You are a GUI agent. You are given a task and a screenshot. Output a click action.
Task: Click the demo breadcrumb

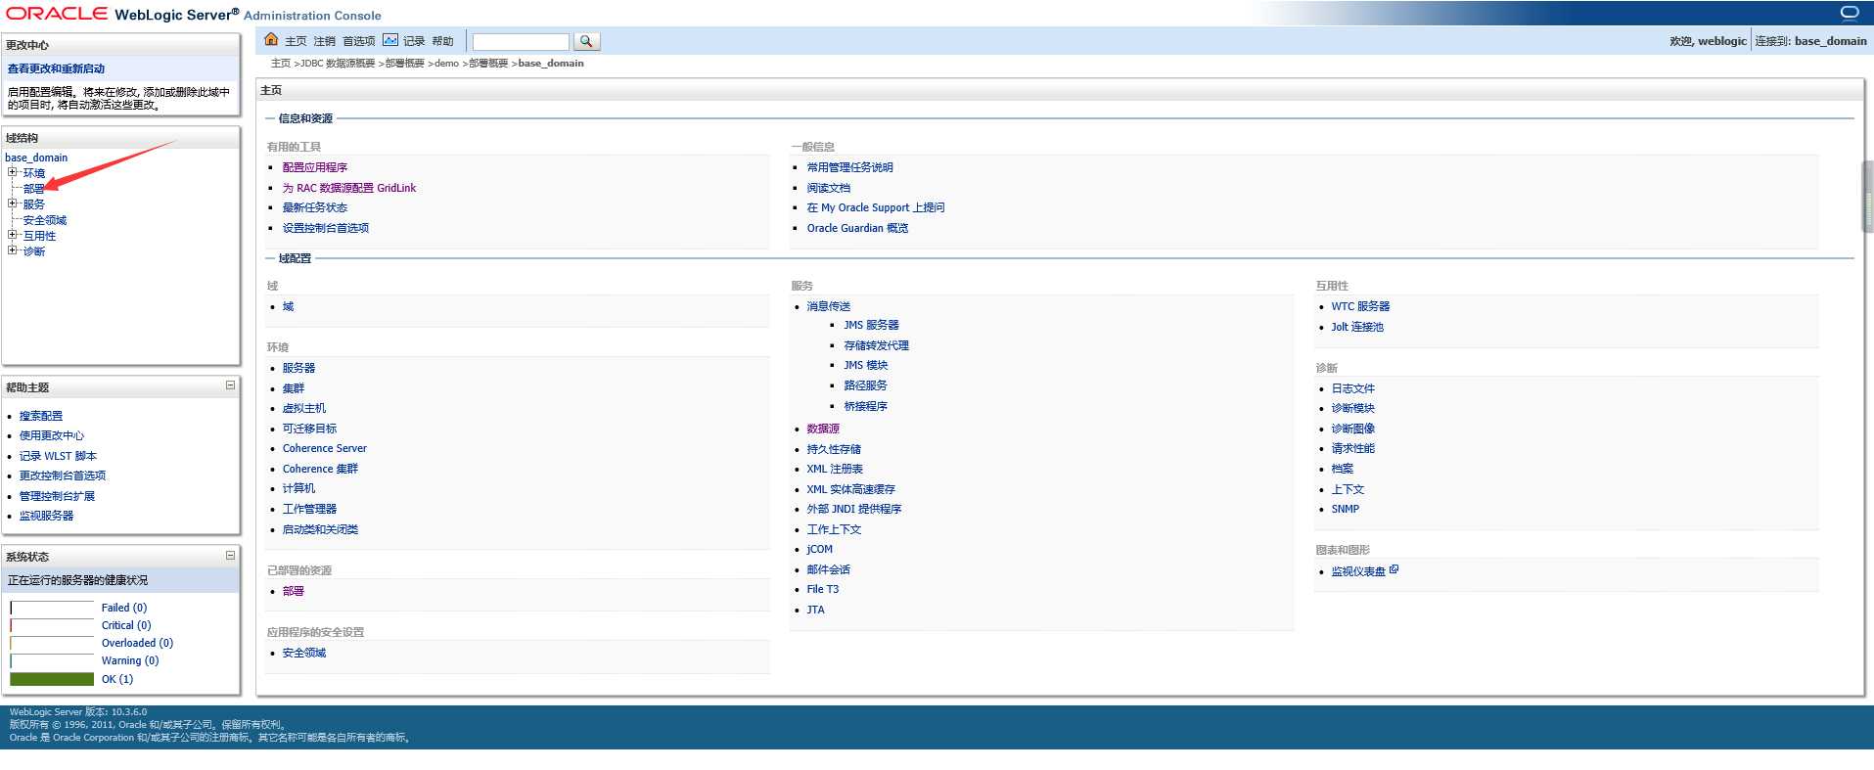tap(446, 64)
